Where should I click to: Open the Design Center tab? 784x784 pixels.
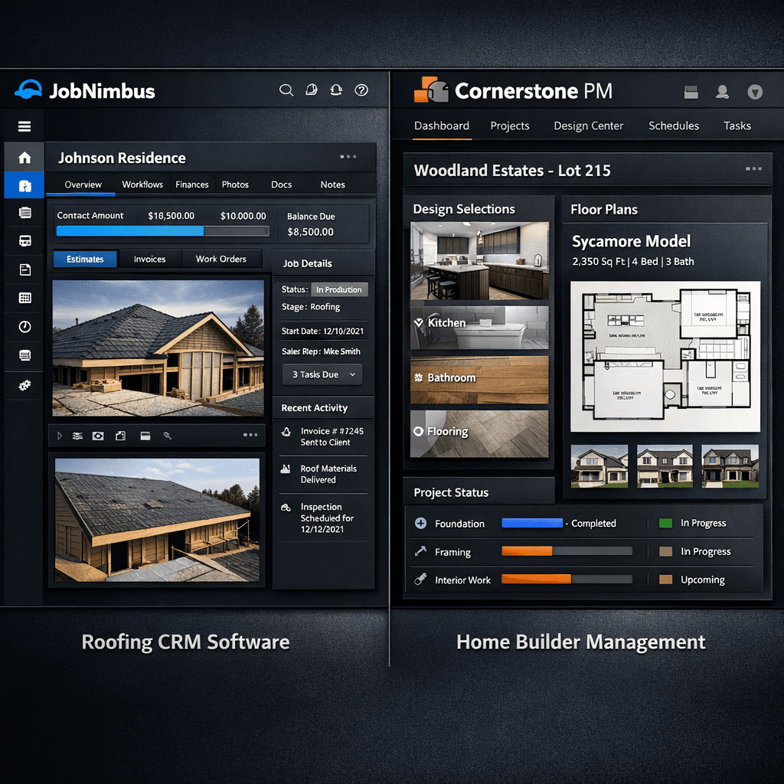pos(589,126)
